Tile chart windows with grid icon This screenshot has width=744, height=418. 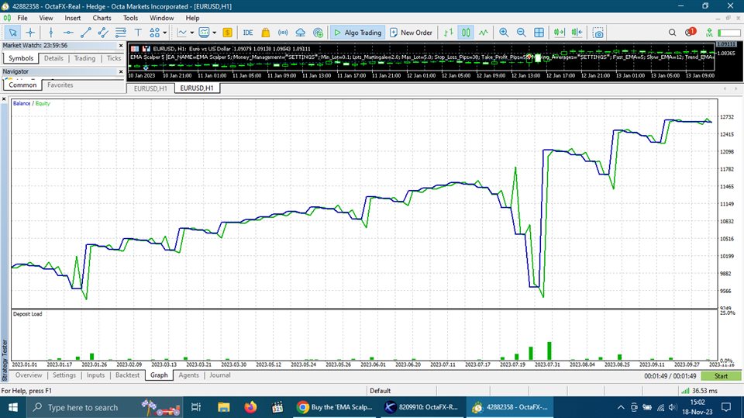(x=539, y=33)
